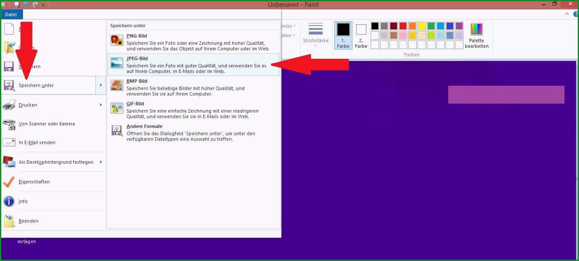This screenshot has height=261, width=579.
Task: Open Andere Formate save dialog
Action: 193,133
